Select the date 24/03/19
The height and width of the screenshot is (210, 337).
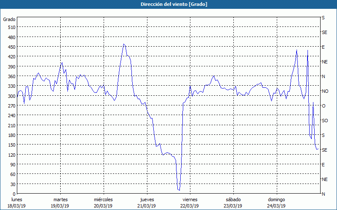(x=276, y=206)
